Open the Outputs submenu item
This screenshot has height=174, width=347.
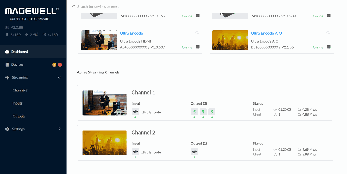click(x=19, y=116)
